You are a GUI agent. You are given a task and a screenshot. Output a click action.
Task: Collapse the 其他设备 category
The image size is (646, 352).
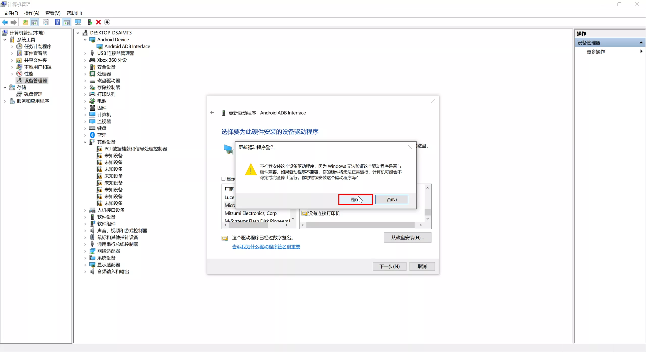pos(85,142)
